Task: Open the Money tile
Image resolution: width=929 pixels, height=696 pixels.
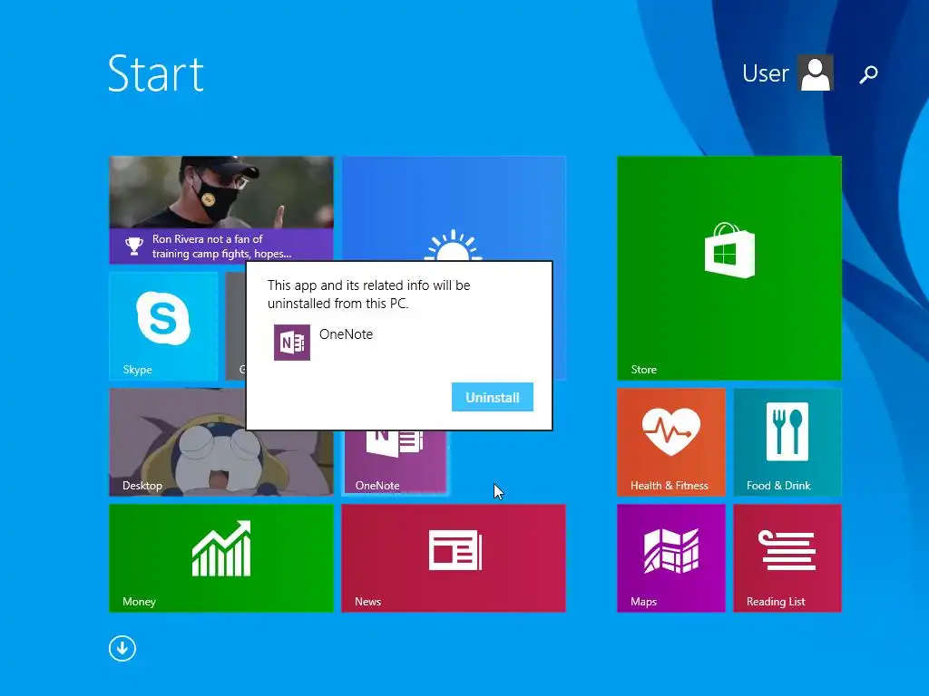Action: 221,558
